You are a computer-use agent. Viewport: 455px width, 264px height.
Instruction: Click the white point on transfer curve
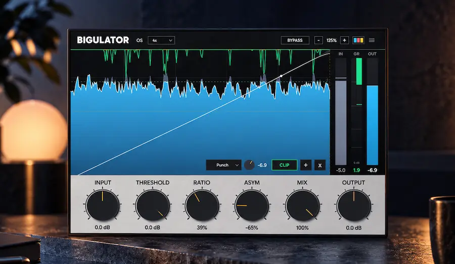tap(281, 76)
